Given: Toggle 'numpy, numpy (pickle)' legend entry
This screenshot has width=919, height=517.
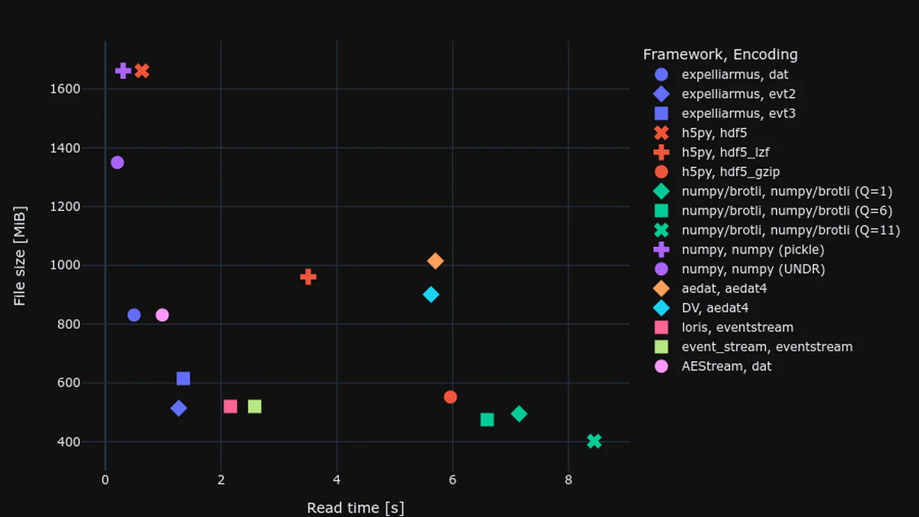Looking at the screenshot, I should (752, 250).
